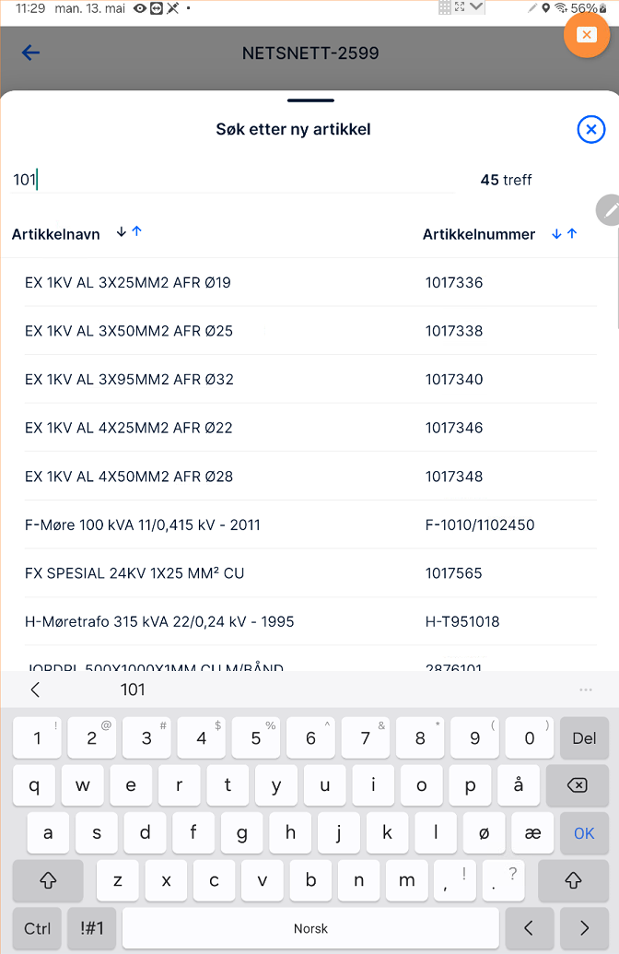
Task: Sort Artikkelnummer descending with down arrow
Action: 556,234
